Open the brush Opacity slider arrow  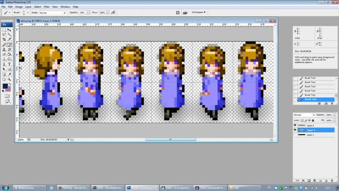click(88, 13)
